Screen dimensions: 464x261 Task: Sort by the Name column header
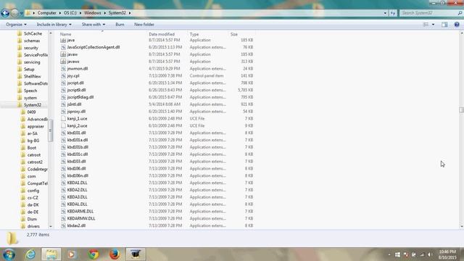tap(66, 34)
